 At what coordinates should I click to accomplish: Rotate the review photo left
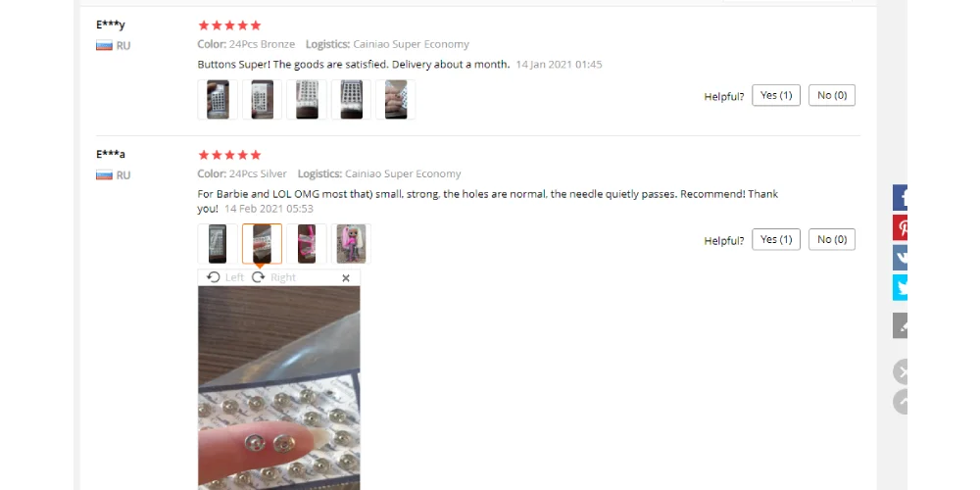point(225,277)
